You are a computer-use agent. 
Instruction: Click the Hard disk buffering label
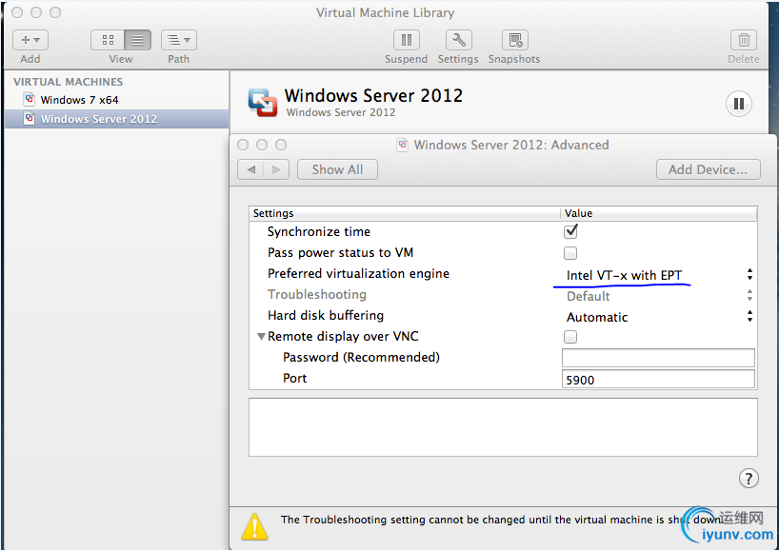326,316
